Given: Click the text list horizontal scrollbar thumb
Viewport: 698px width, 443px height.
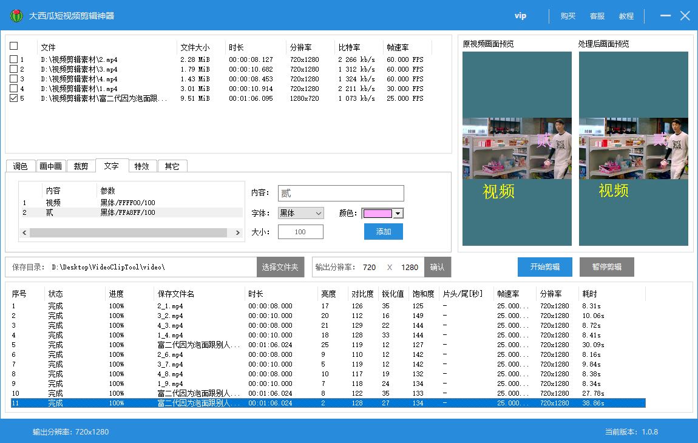Looking at the screenshot, I should [128, 232].
